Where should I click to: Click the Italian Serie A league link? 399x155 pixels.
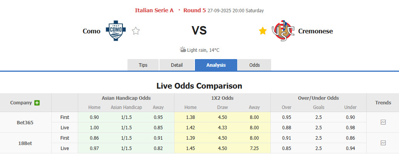154,10
